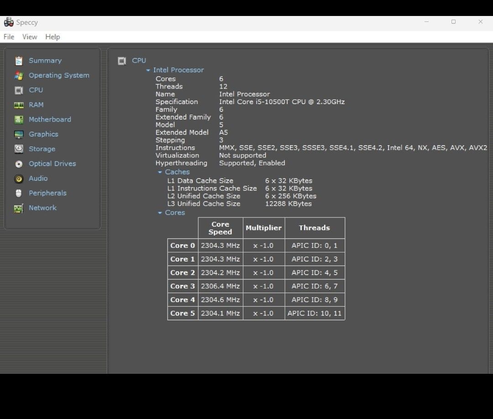Click the CPU chip icon in sidebar
This screenshot has height=419, width=493.
[x=19, y=90]
